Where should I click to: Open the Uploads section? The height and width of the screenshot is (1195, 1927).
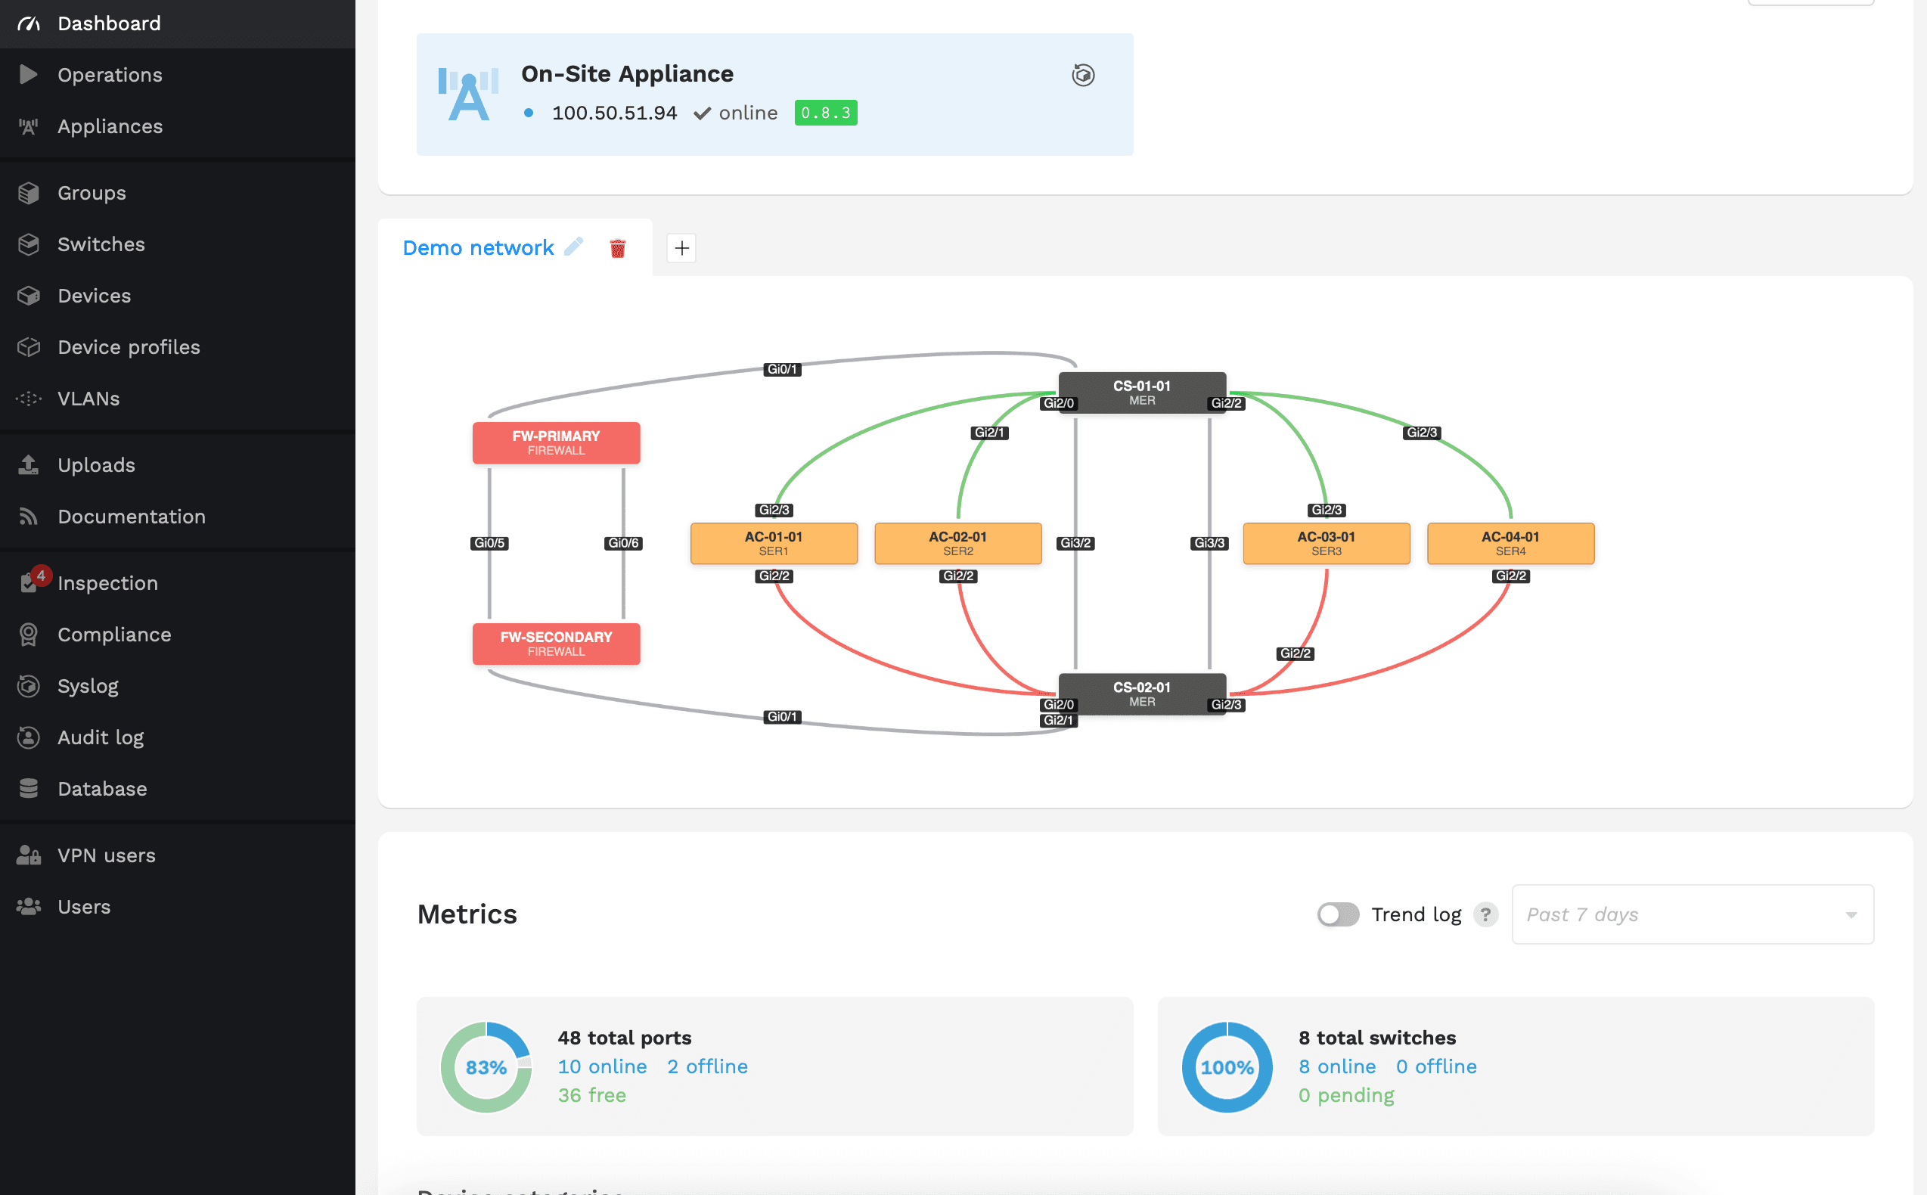click(95, 464)
